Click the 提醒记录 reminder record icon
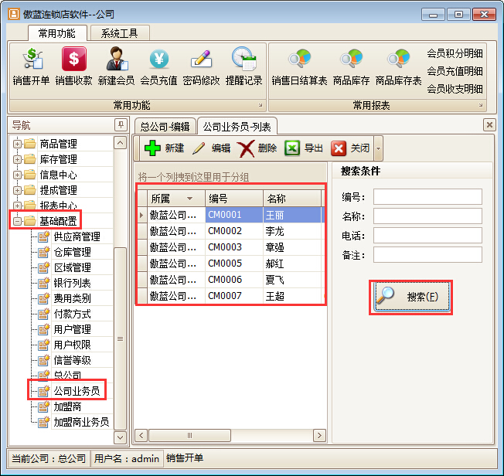The width and height of the screenshot is (504, 476). point(243,60)
